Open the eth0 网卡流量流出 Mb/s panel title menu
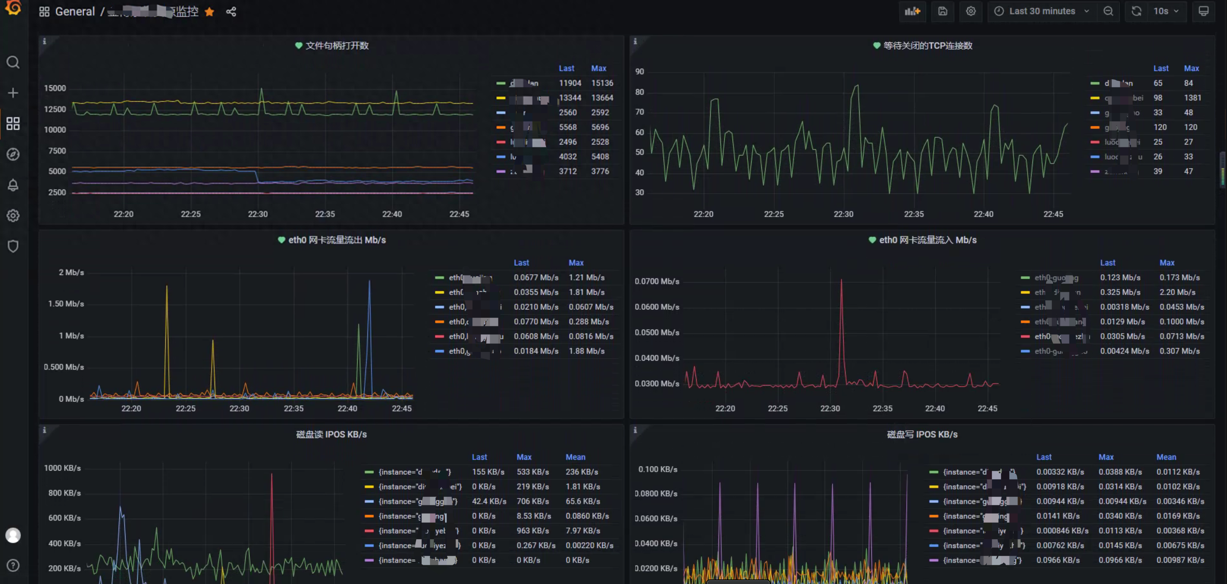Viewport: 1227px width, 584px height. click(336, 240)
